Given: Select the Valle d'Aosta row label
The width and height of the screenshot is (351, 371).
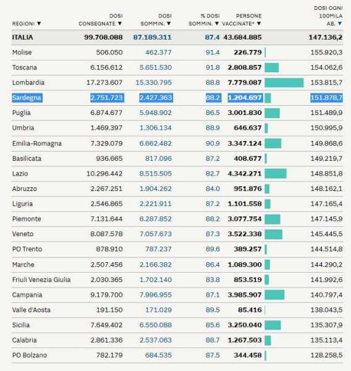Looking at the screenshot, I should point(32,310).
